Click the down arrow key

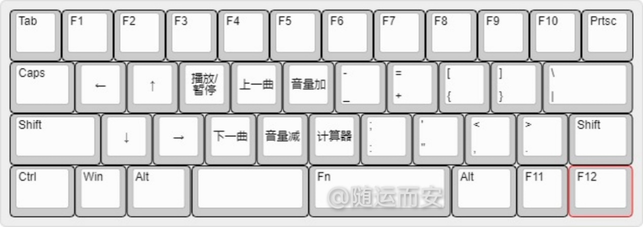click(x=126, y=139)
